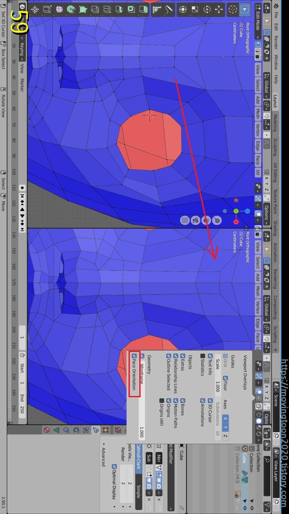Activate the Shrink/Fatten tool
Image resolution: width=289 pixels, height=514 pixels.
[35, 9]
